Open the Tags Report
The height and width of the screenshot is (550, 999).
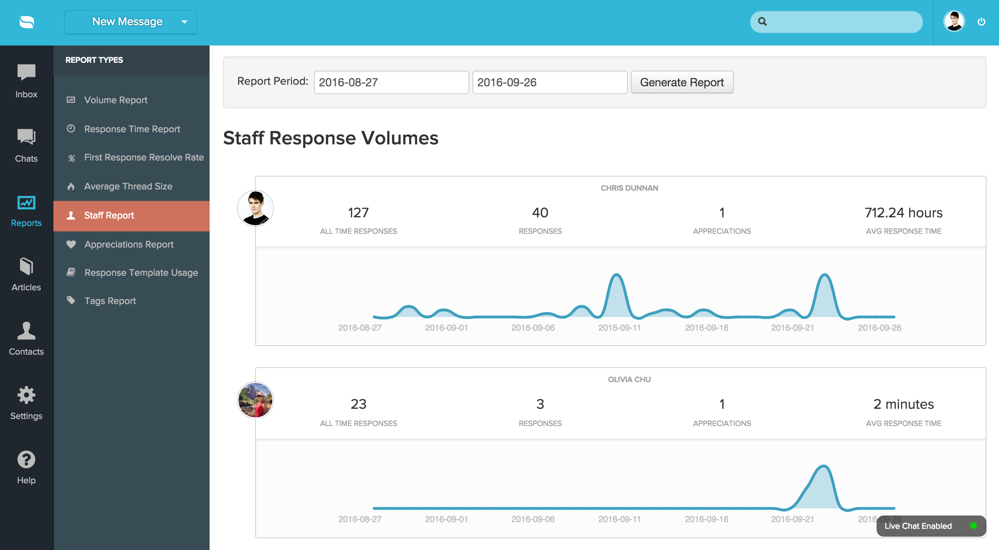tap(110, 301)
